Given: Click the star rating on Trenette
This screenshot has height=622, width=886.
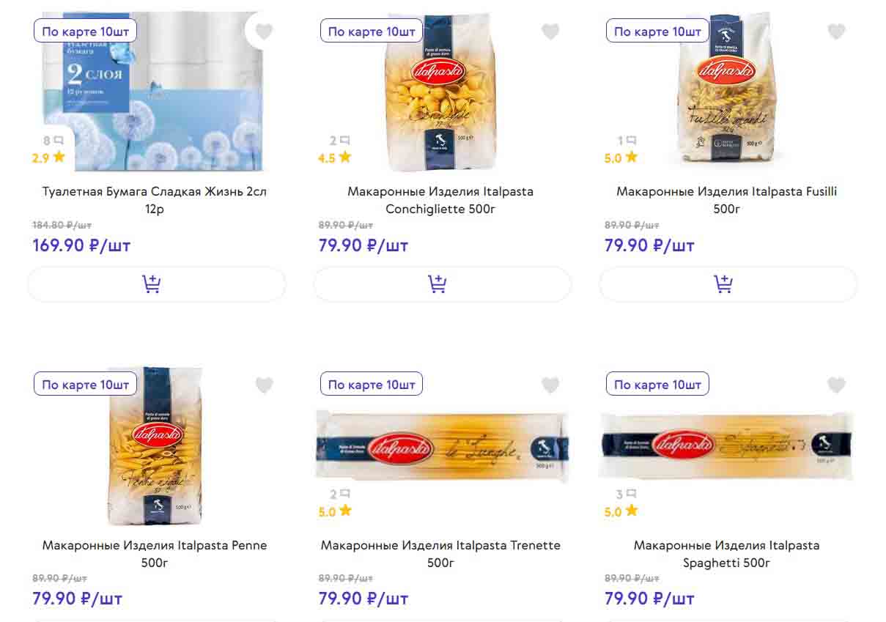Looking at the screenshot, I should [335, 511].
